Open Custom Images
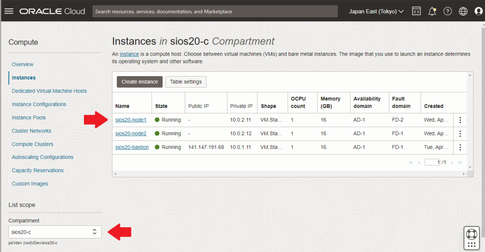Viewport: 485px width, 252px height. [x=30, y=184]
